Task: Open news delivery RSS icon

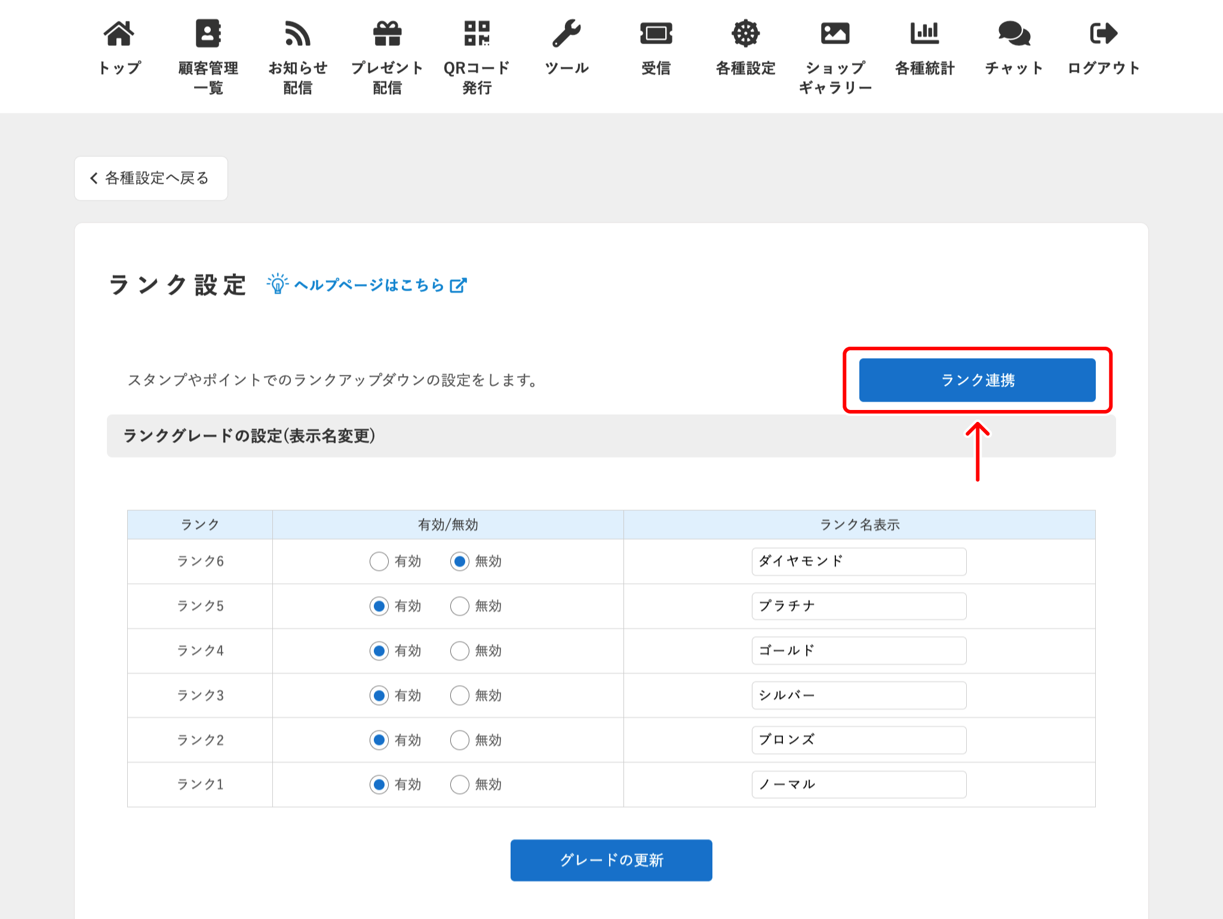Action: 297,33
